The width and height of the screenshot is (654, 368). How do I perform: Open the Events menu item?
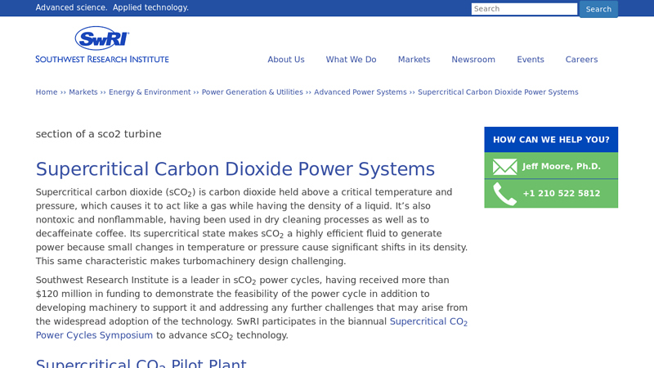[531, 59]
